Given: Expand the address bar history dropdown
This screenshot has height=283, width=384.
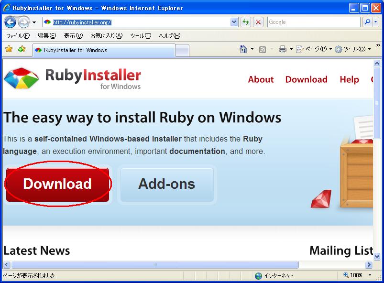Looking at the screenshot, I should [234, 22].
